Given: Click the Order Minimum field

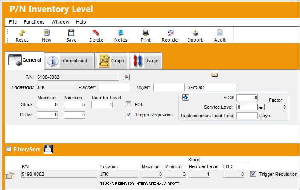Looking at the screenshot, I should (74, 115).
